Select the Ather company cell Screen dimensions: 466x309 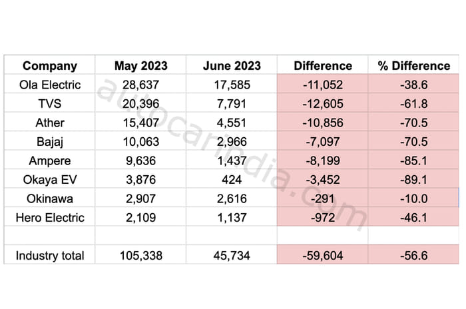point(49,123)
